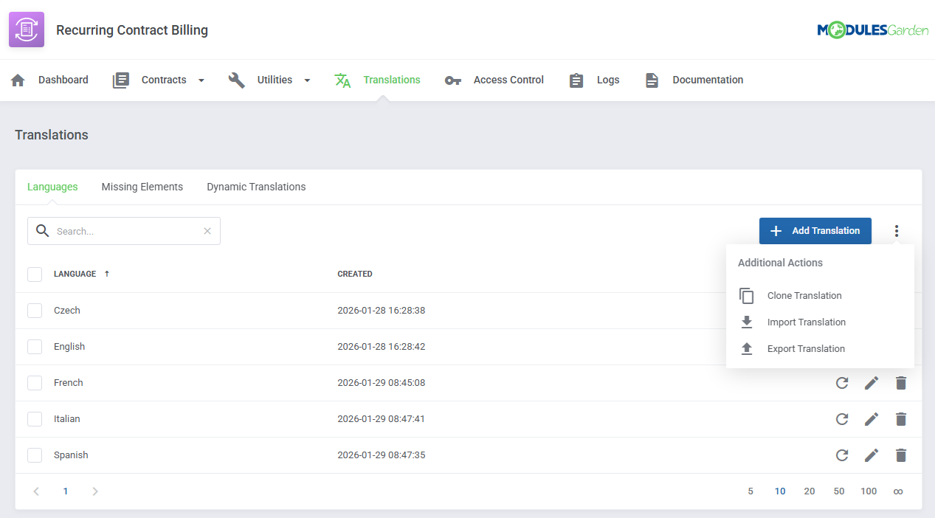This screenshot has width=935, height=518.
Task: Edit the Italian translation with the pencil icon
Action: tap(872, 418)
